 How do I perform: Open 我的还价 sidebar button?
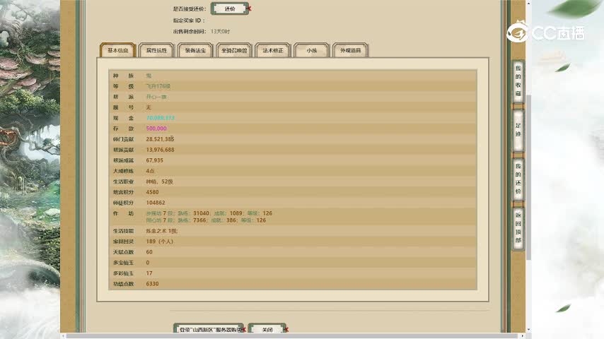tap(518, 178)
